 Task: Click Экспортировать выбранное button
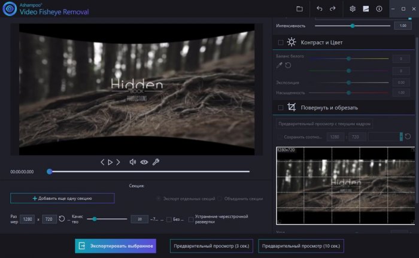coord(116,246)
